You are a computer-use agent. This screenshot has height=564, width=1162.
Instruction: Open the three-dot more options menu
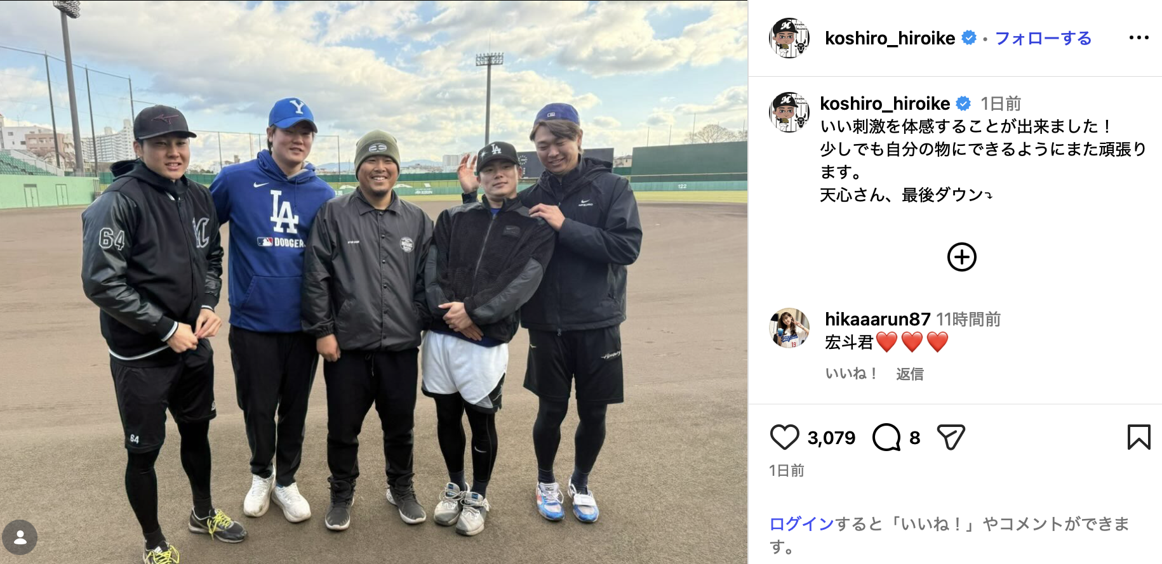pyautogui.click(x=1139, y=38)
